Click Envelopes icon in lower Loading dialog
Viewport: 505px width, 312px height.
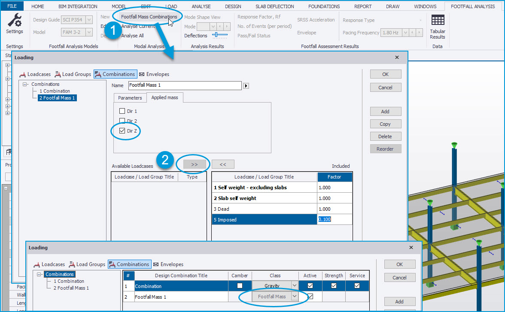156,264
